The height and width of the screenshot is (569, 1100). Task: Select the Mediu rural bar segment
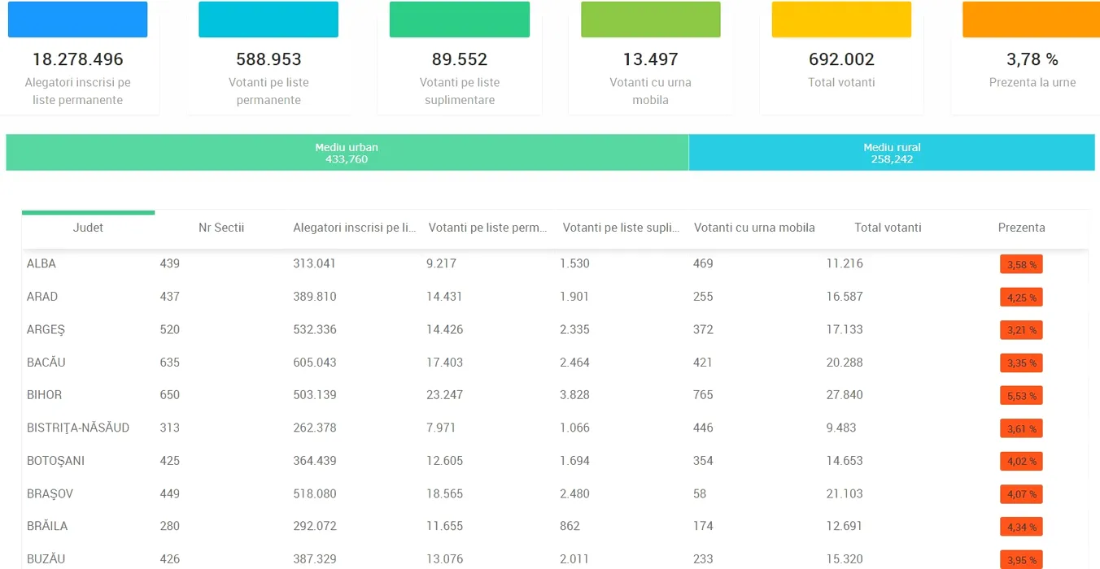click(892, 153)
